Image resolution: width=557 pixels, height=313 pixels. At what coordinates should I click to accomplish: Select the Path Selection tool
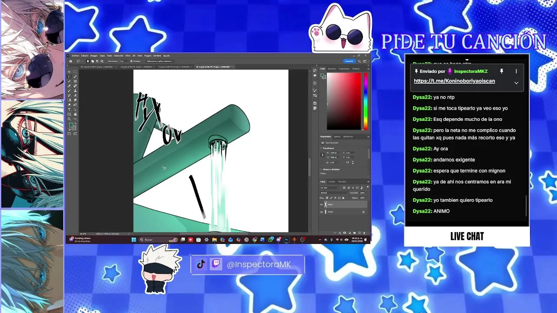[75, 110]
